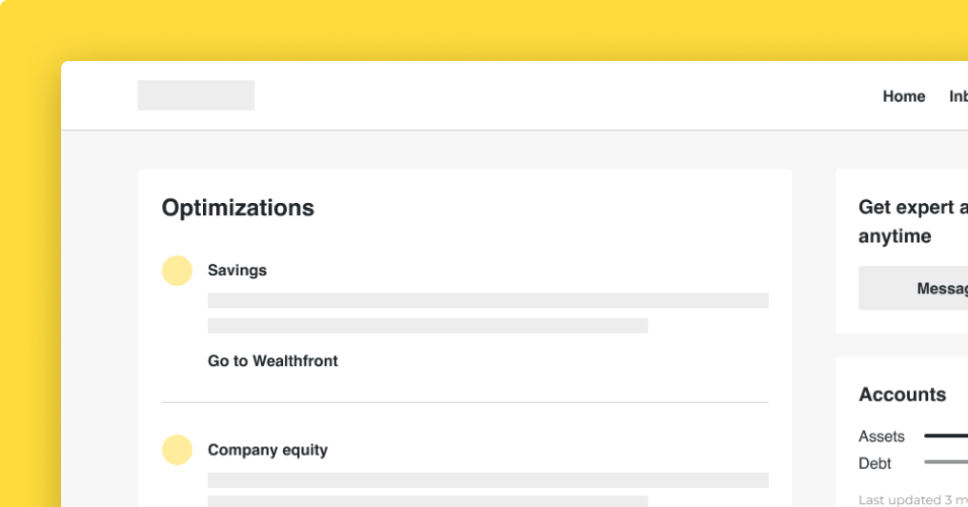Click the first Savings description placeholder line
Viewport: 968px width, 507px height.
[x=488, y=300]
